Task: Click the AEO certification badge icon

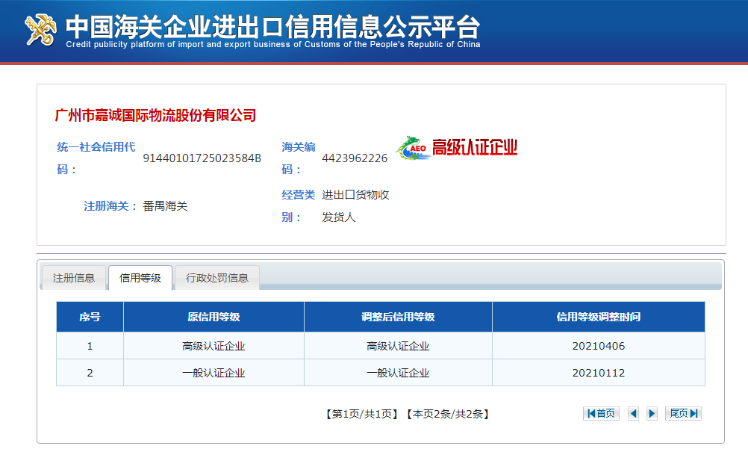Action: (x=412, y=148)
